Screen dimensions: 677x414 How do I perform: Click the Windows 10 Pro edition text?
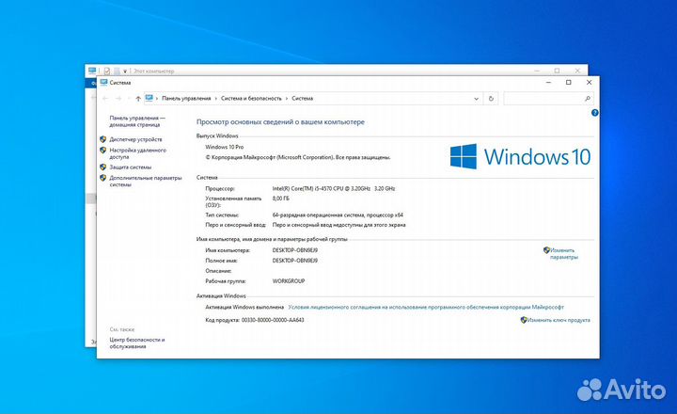click(224, 147)
